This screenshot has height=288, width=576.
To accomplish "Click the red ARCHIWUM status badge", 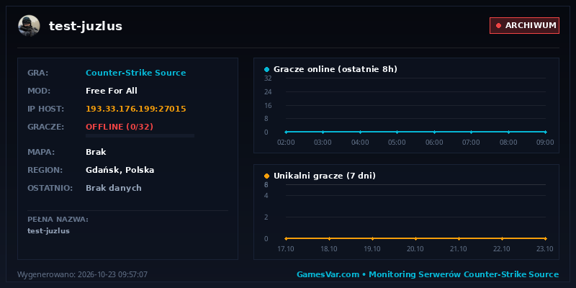I will tap(524, 25).
